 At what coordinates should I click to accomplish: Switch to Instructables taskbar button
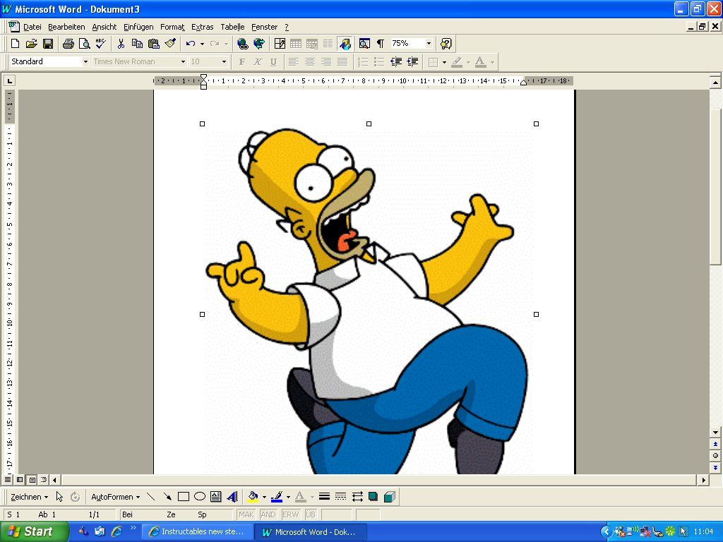[196, 531]
